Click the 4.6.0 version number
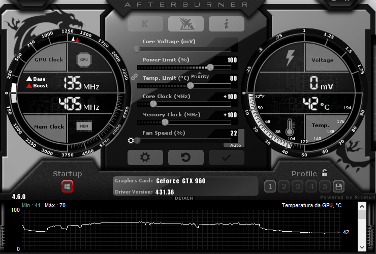 [19, 197]
